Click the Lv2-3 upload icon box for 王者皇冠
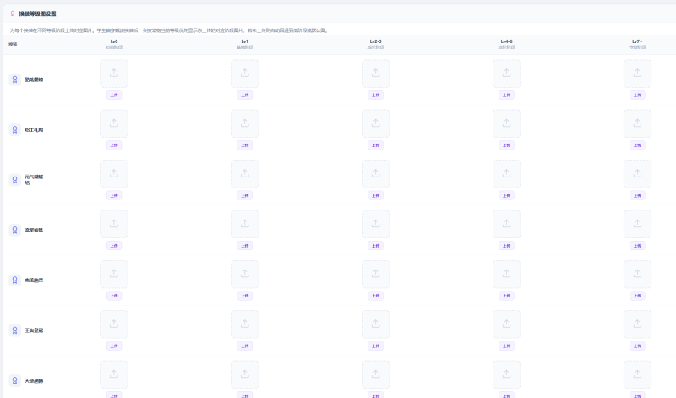 [376, 324]
